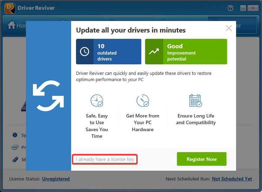Click the 'License Status:' label
Image resolution: width=262 pixels, height=192 pixels.
click(x=25, y=179)
